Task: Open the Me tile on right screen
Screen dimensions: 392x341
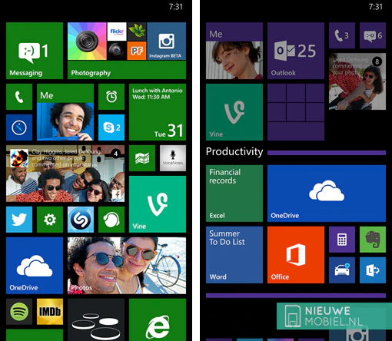Action: click(234, 51)
